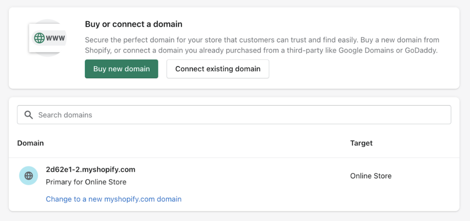The image size is (470, 221).
Task: Click the WWW browser illustration icon
Action: point(47,38)
